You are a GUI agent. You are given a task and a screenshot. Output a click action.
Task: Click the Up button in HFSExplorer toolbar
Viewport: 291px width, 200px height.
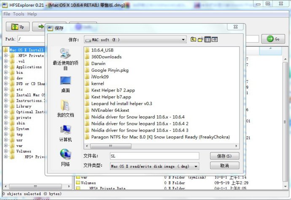click(17, 27)
